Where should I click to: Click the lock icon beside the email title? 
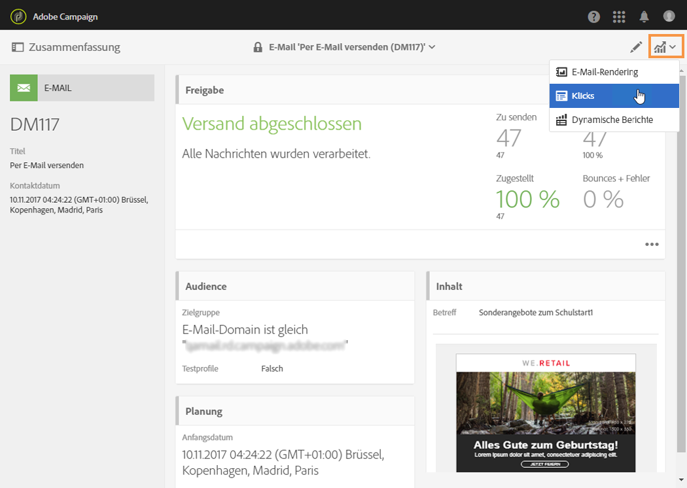point(258,47)
